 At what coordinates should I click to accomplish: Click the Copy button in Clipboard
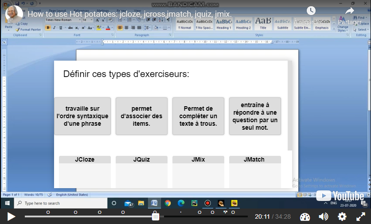22,23
